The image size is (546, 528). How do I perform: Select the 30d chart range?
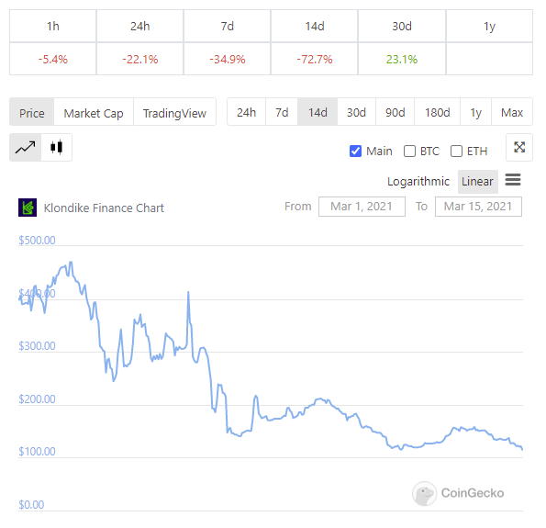357,112
